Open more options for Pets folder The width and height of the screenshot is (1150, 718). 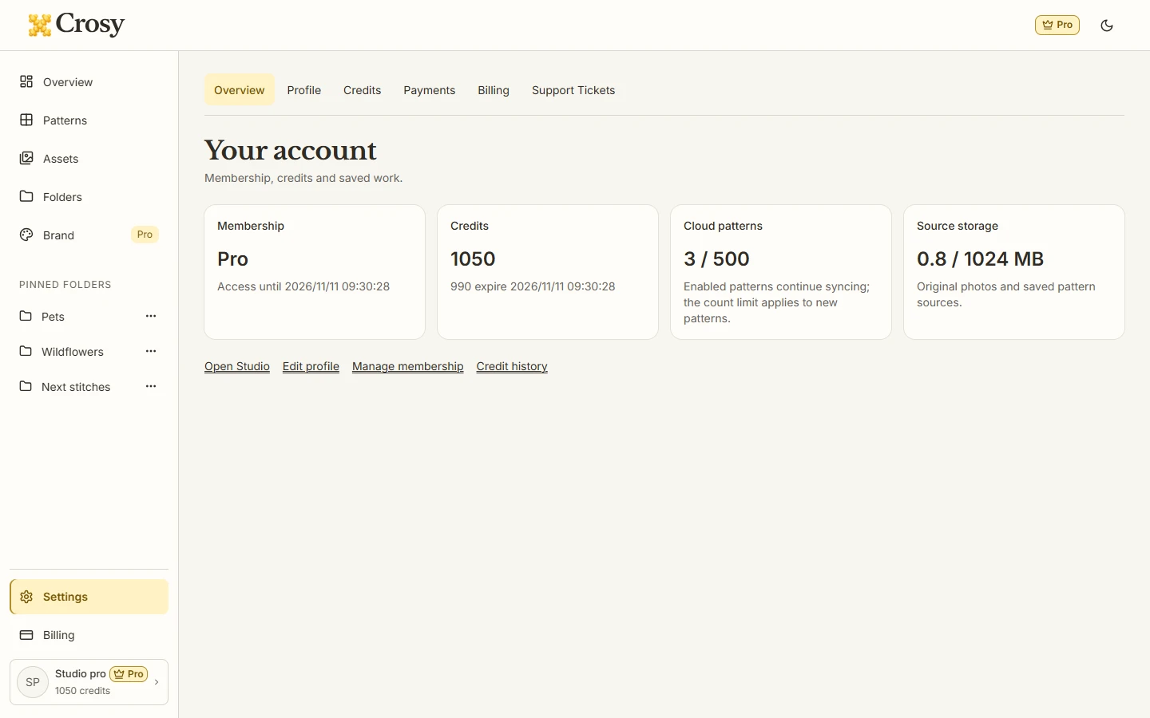point(151,316)
